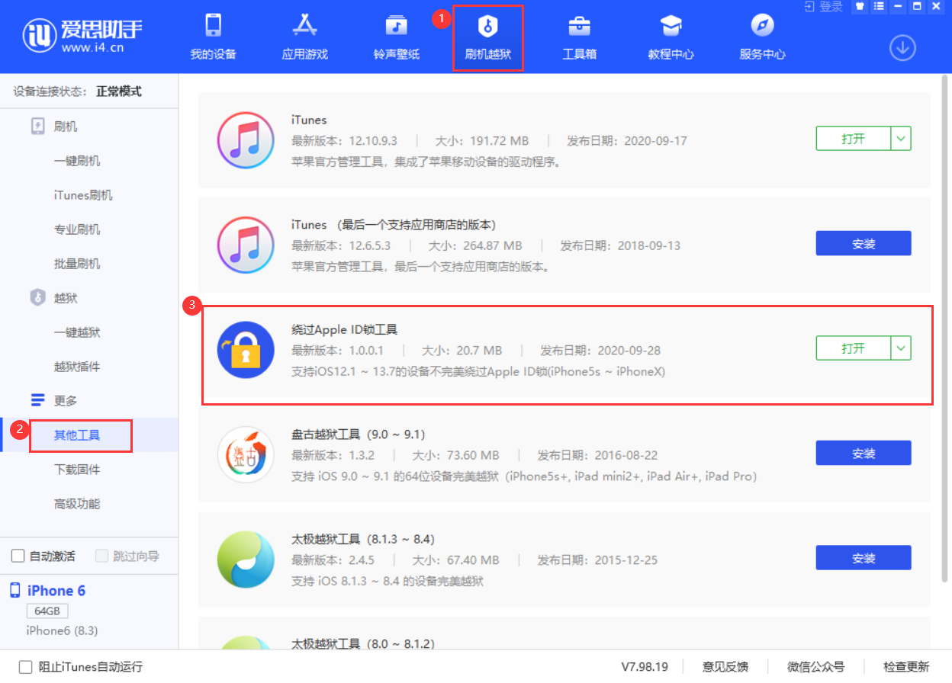Click the 刷机 section phone icon
The width and height of the screenshot is (952, 683).
point(38,127)
